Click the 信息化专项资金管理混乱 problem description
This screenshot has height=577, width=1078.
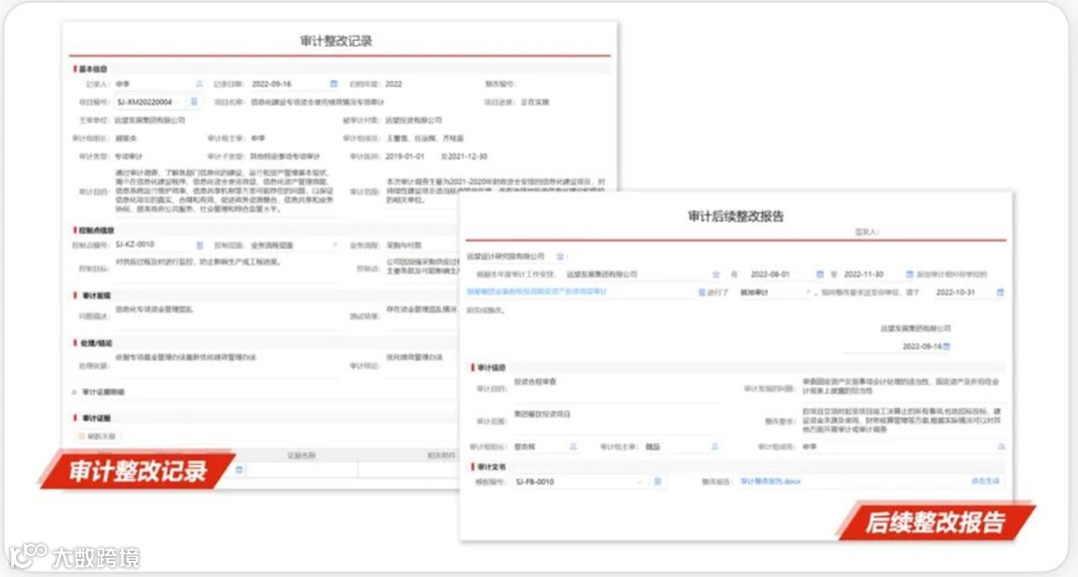pyautogui.click(x=154, y=309)
